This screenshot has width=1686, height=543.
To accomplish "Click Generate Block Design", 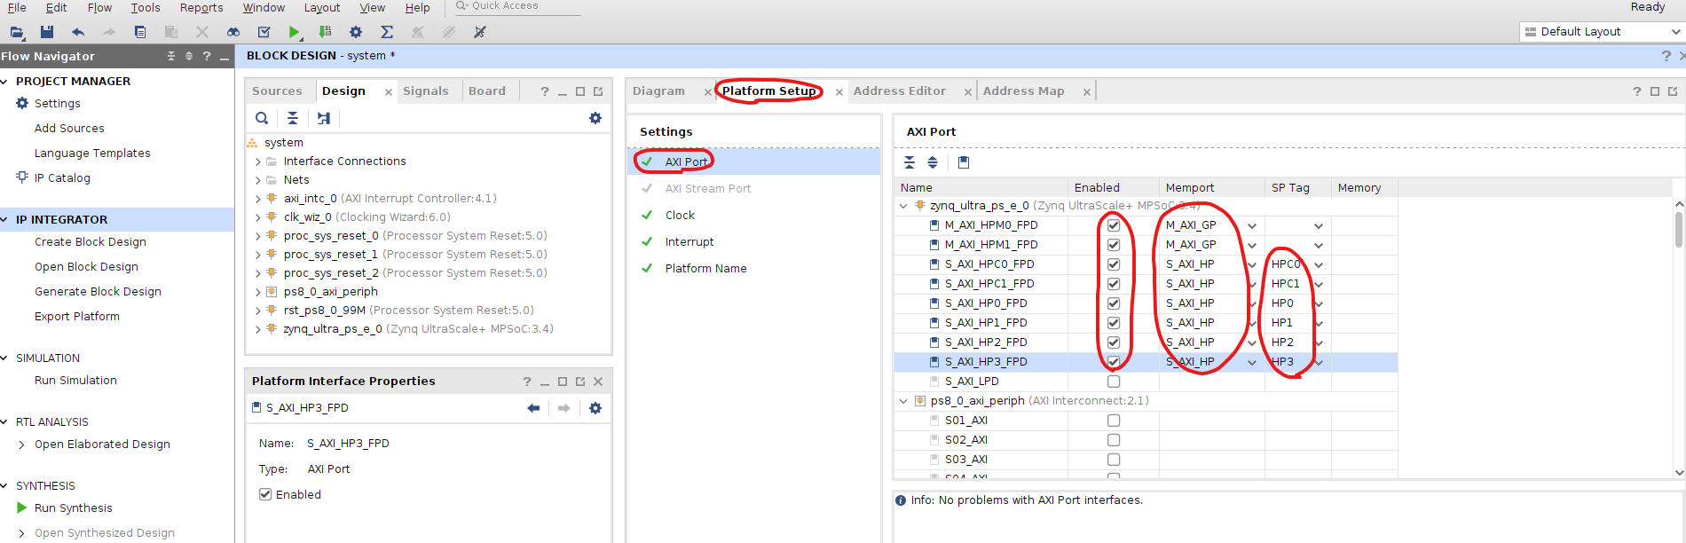I will click(98, 292).
